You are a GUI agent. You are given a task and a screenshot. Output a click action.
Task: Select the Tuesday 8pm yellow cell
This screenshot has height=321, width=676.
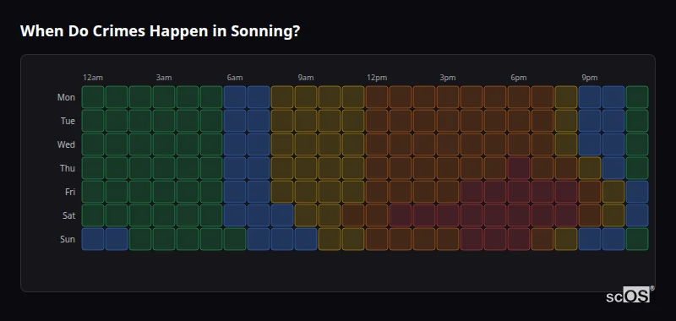(x=566, y=121)
